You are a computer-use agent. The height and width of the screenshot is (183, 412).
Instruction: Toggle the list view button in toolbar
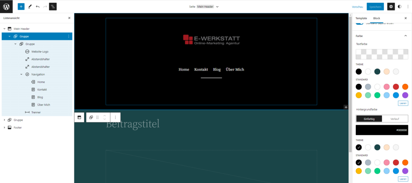[x=53, y=6]
